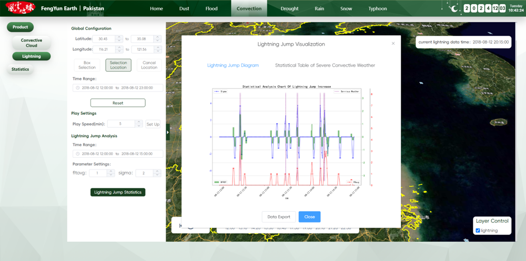The image size is (526, 261).
Task: Switch to Statistical Table of Severe Convective Weather
Action: tap(325, 65)
